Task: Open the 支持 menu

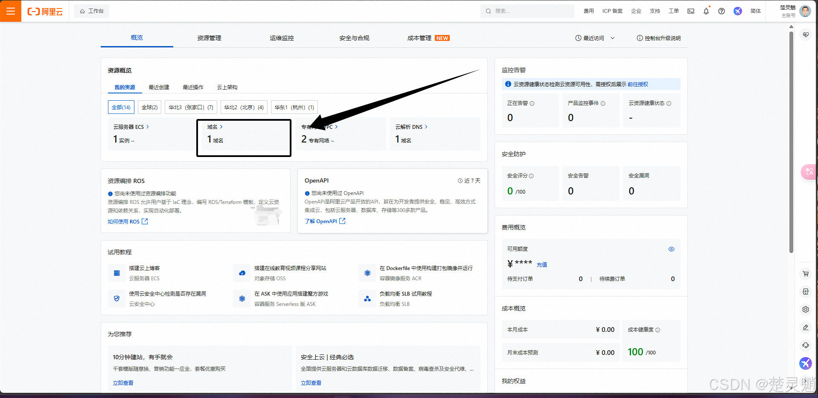Action: point(655,11)
